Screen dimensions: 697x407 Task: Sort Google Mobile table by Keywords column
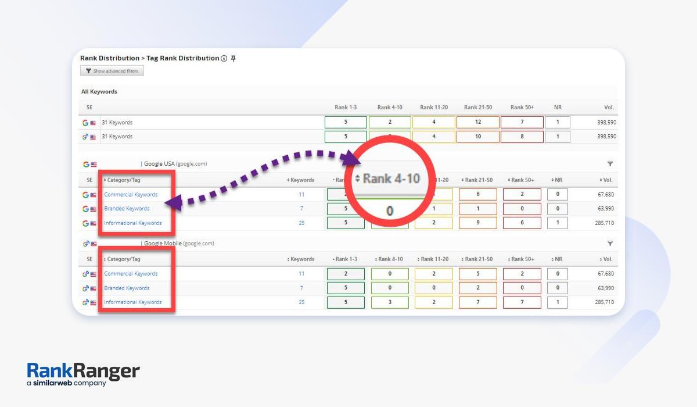(x=301, y=259)
